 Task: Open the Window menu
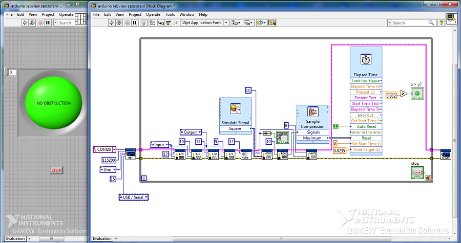pyautogui.click(x=187, y=14)
